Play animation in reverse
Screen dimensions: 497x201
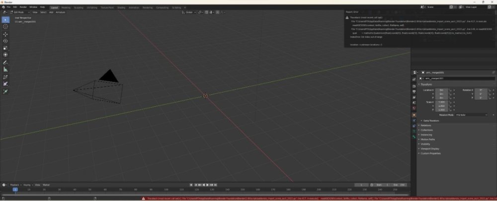(x=203, y=185)
